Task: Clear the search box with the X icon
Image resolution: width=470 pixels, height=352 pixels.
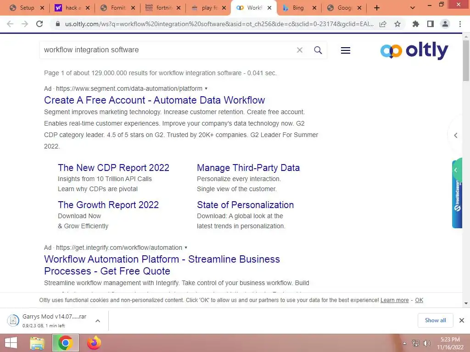Action: click(x=299, y=50)
